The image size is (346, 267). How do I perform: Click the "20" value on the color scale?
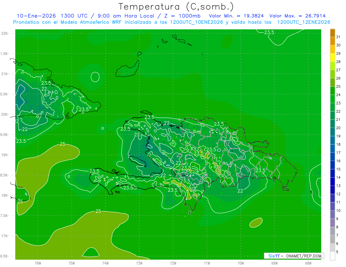[x=338, y=128]
